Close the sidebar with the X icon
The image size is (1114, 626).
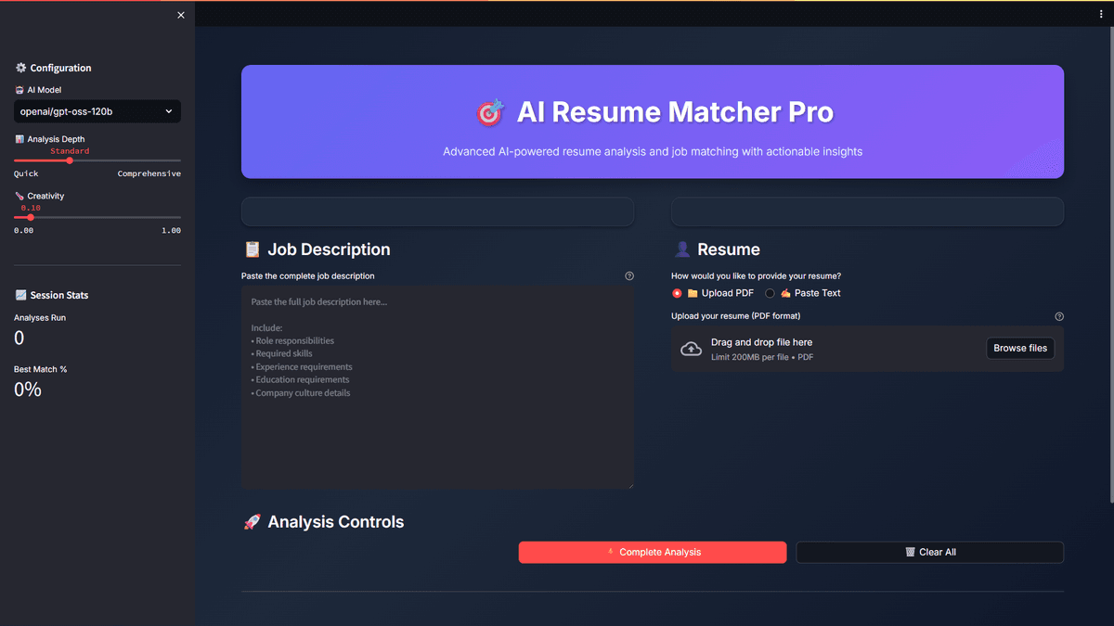click(181, 15)
